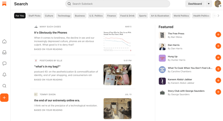Click Postcards by Elle publication icon

pyautogui.click(x=36, y=61)
